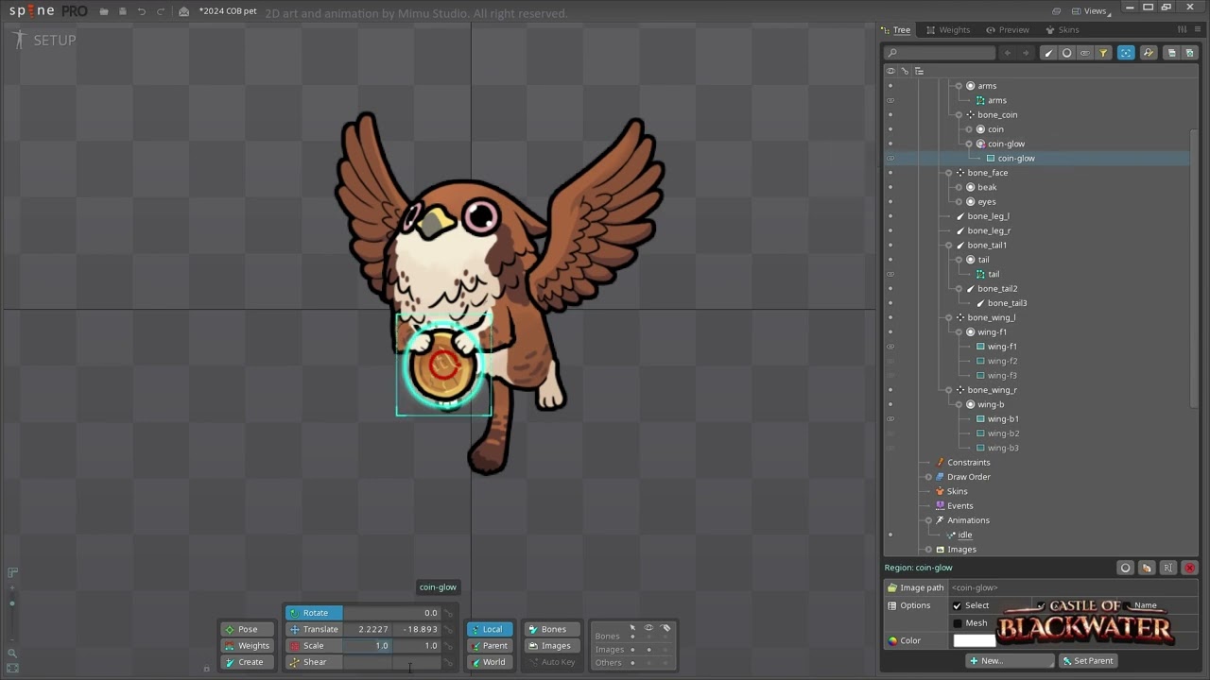
Task: Expand the Images node
Action: click(927, 550)
